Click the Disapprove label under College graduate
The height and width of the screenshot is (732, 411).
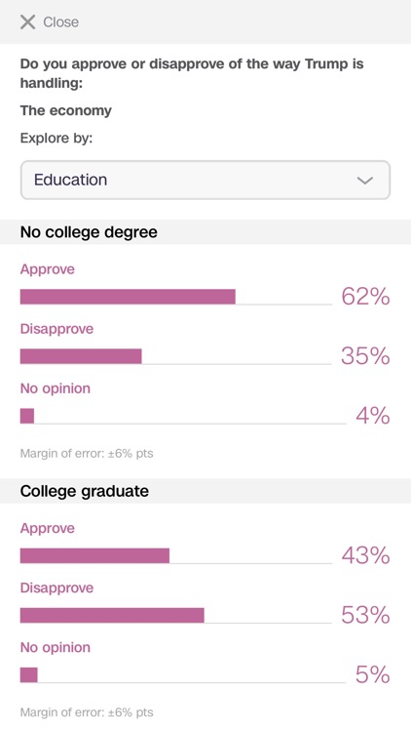56,588
